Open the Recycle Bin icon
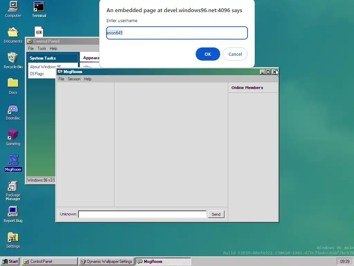The height and width of the screenshot is (266, 354). (x=13, y=61)
